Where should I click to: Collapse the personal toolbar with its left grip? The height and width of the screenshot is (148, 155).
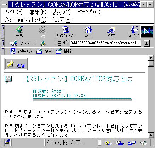pyautogui.click(x=3, y=51)
